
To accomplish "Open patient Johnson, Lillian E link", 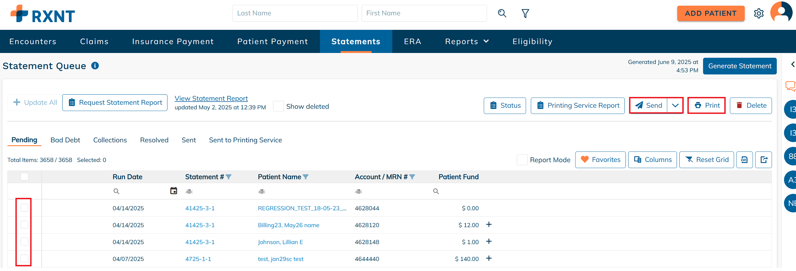I will coord(280,242).
